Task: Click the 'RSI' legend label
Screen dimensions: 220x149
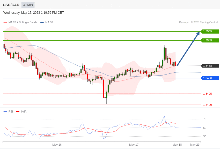Action: (x=11, y=111)
